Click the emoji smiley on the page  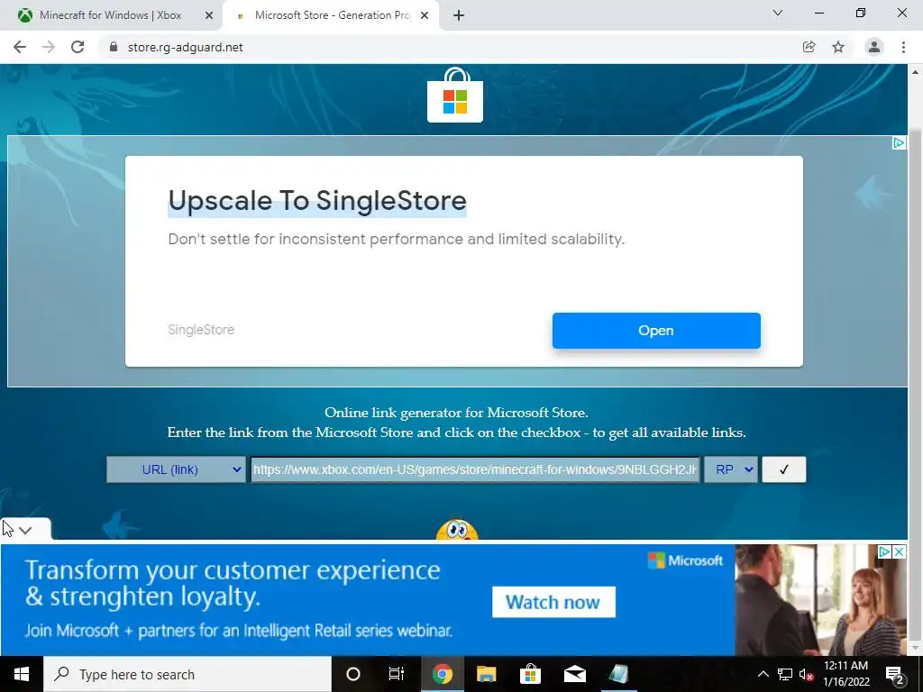[457, 529]
